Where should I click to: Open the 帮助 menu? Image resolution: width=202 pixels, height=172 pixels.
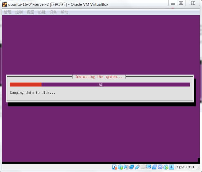(64, 12)
